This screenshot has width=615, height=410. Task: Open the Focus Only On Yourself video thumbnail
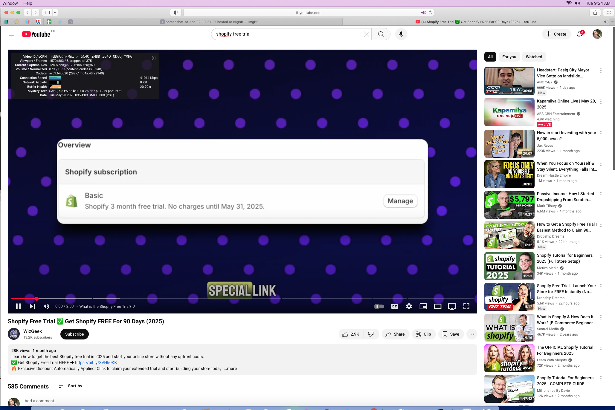(509, 174)
